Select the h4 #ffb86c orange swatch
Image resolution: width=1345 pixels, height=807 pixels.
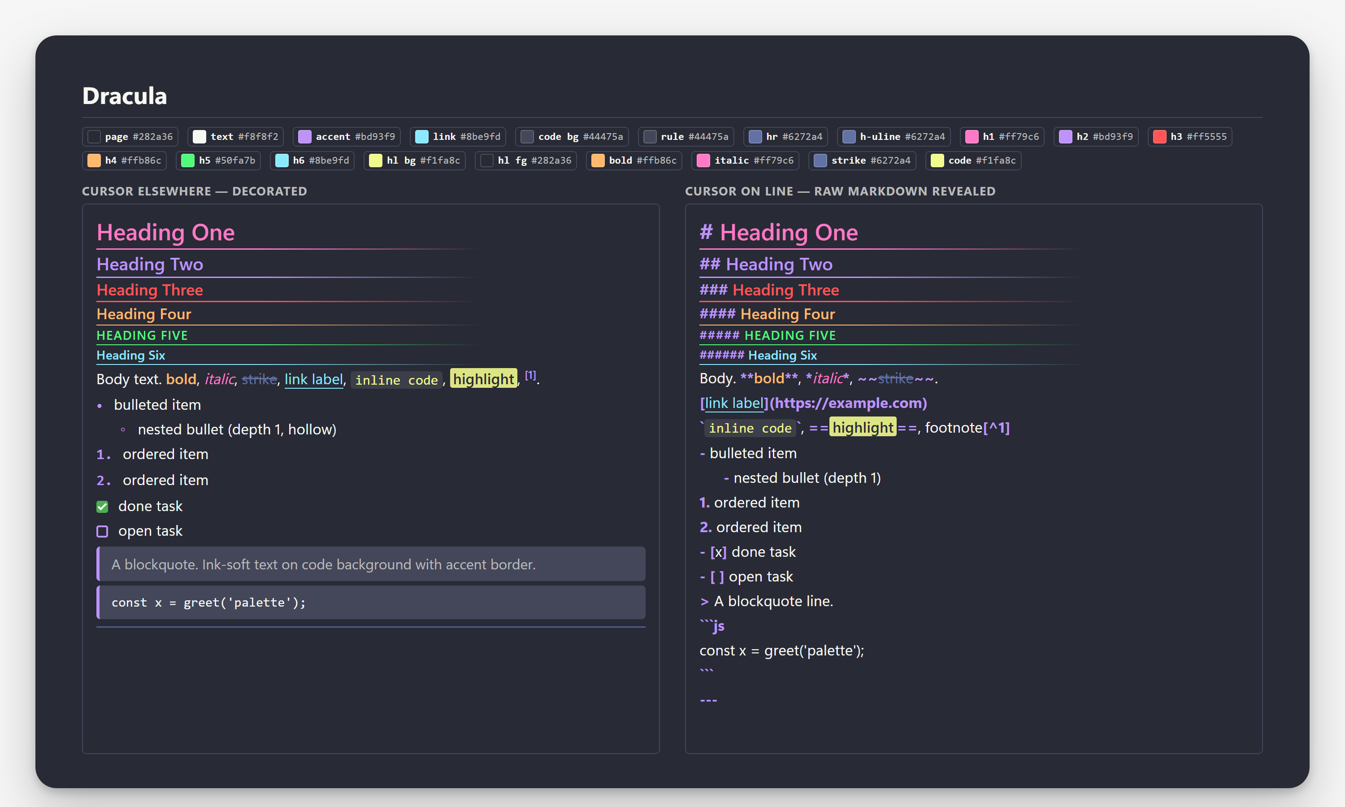(124, 161)
